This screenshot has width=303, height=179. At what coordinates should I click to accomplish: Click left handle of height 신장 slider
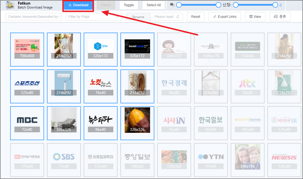click(235, 5)
